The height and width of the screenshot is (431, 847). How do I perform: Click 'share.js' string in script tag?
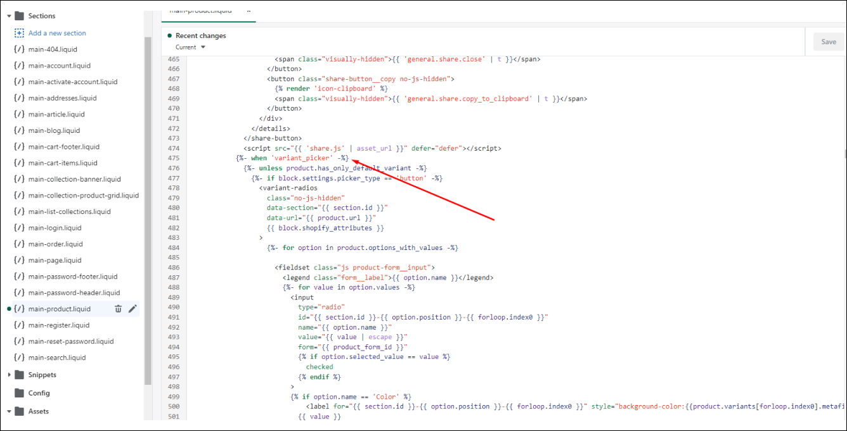(326, 148)
